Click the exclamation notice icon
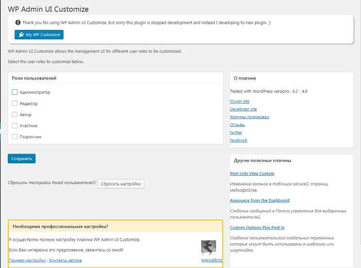The height and width of the screenshot is (268, 361). point(18,23)
